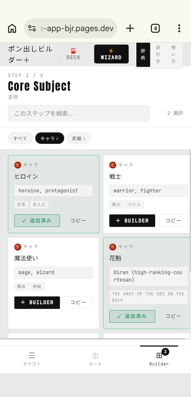This screenshot has height=397, width=191.
Task: Open the browser three-dot menu
Action: pos(179,28)
